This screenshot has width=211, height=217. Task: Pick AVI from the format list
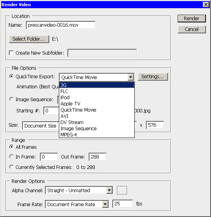click(97, 116)
